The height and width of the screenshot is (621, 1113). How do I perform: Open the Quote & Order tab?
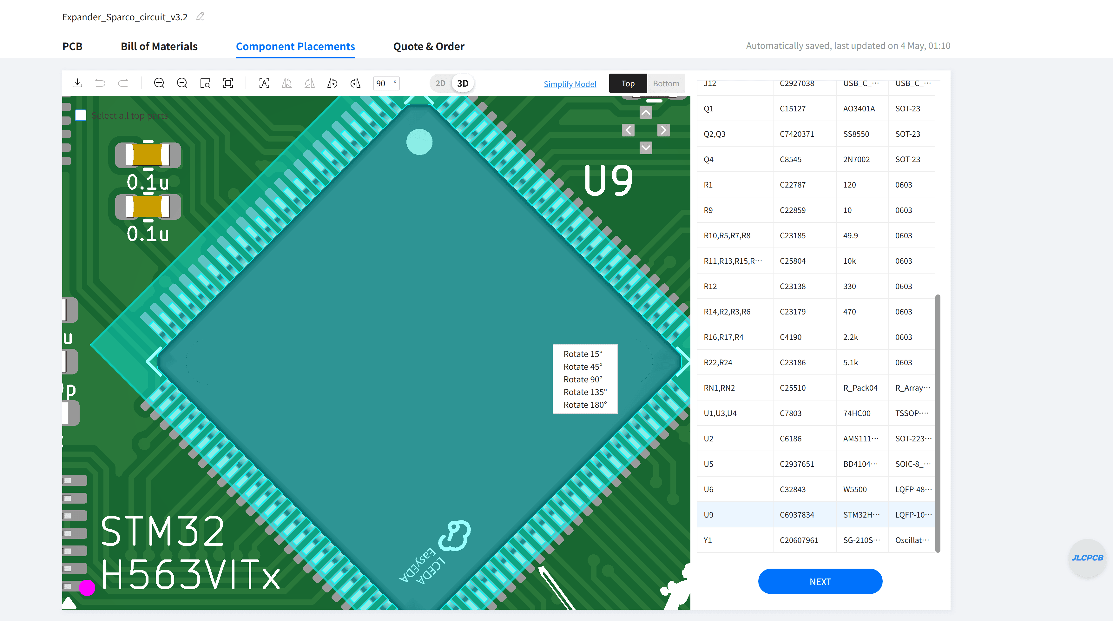click(429, 46)
